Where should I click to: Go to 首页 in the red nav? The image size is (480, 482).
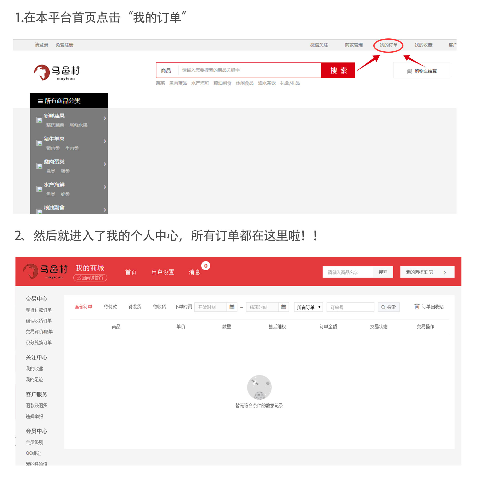130,272
